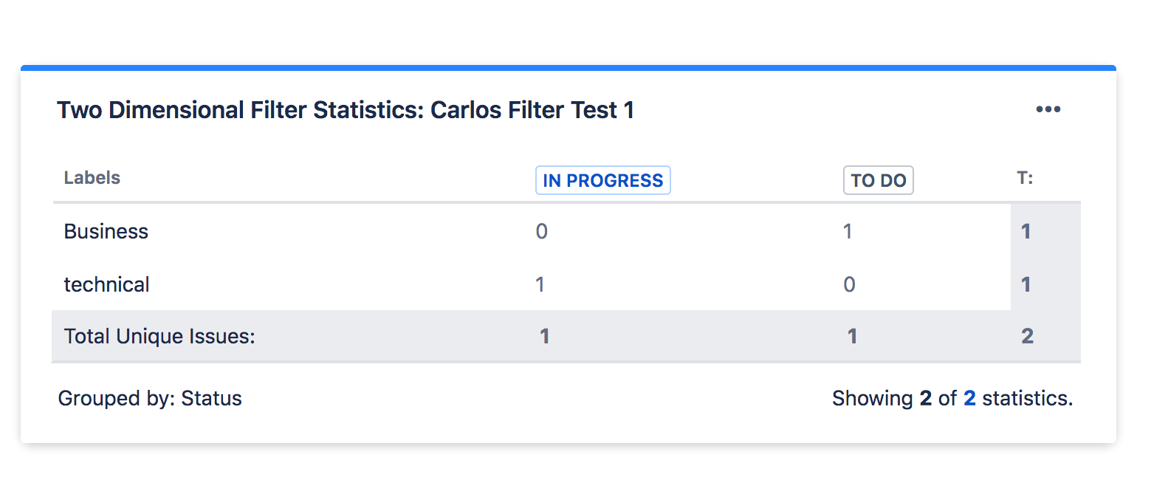Screen dimensions: 1168x480
Task: Click the IN PROGRESS status header
Action: point(602,180)
